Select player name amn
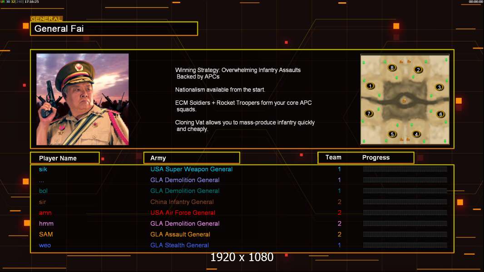 tap(45, 213)
